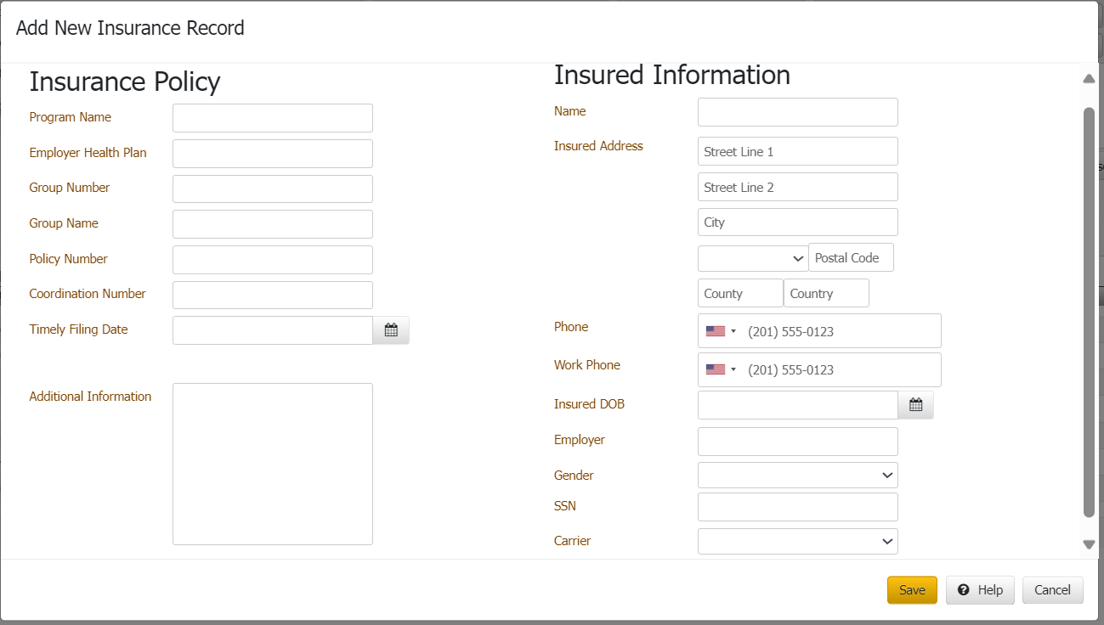
Task: Click the Additional Information text area
Action: 272,464
